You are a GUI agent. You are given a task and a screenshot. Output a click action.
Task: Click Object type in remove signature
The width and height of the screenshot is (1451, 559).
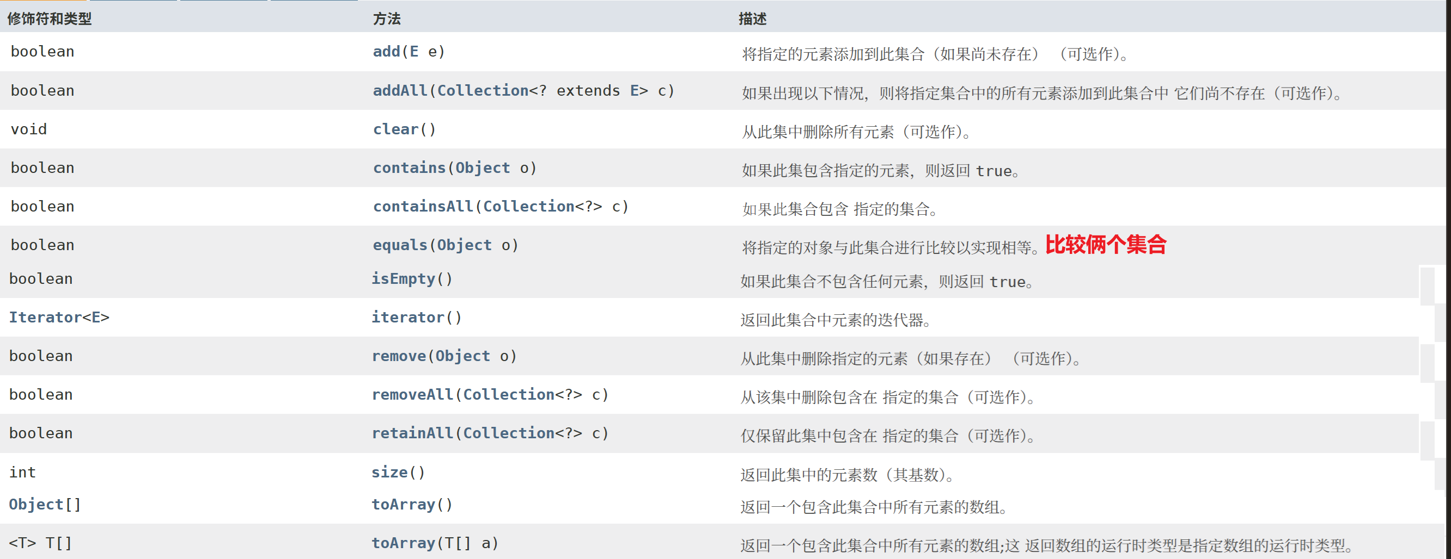(462, 356)
